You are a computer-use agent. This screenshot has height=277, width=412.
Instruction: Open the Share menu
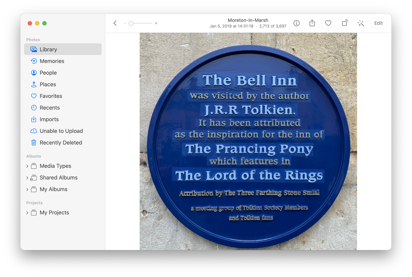pos(312,23)
